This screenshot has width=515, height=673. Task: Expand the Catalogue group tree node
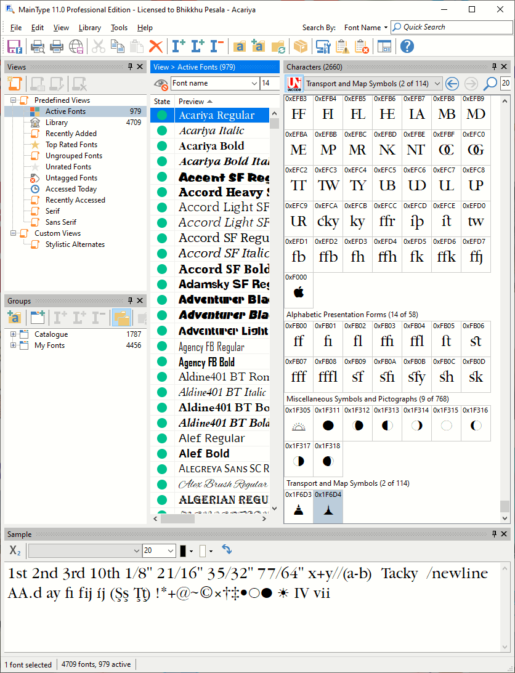coord(14,334)
